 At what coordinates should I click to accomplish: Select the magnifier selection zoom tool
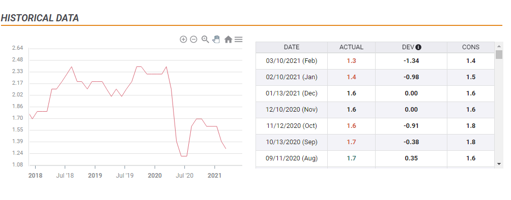[205, 40]
